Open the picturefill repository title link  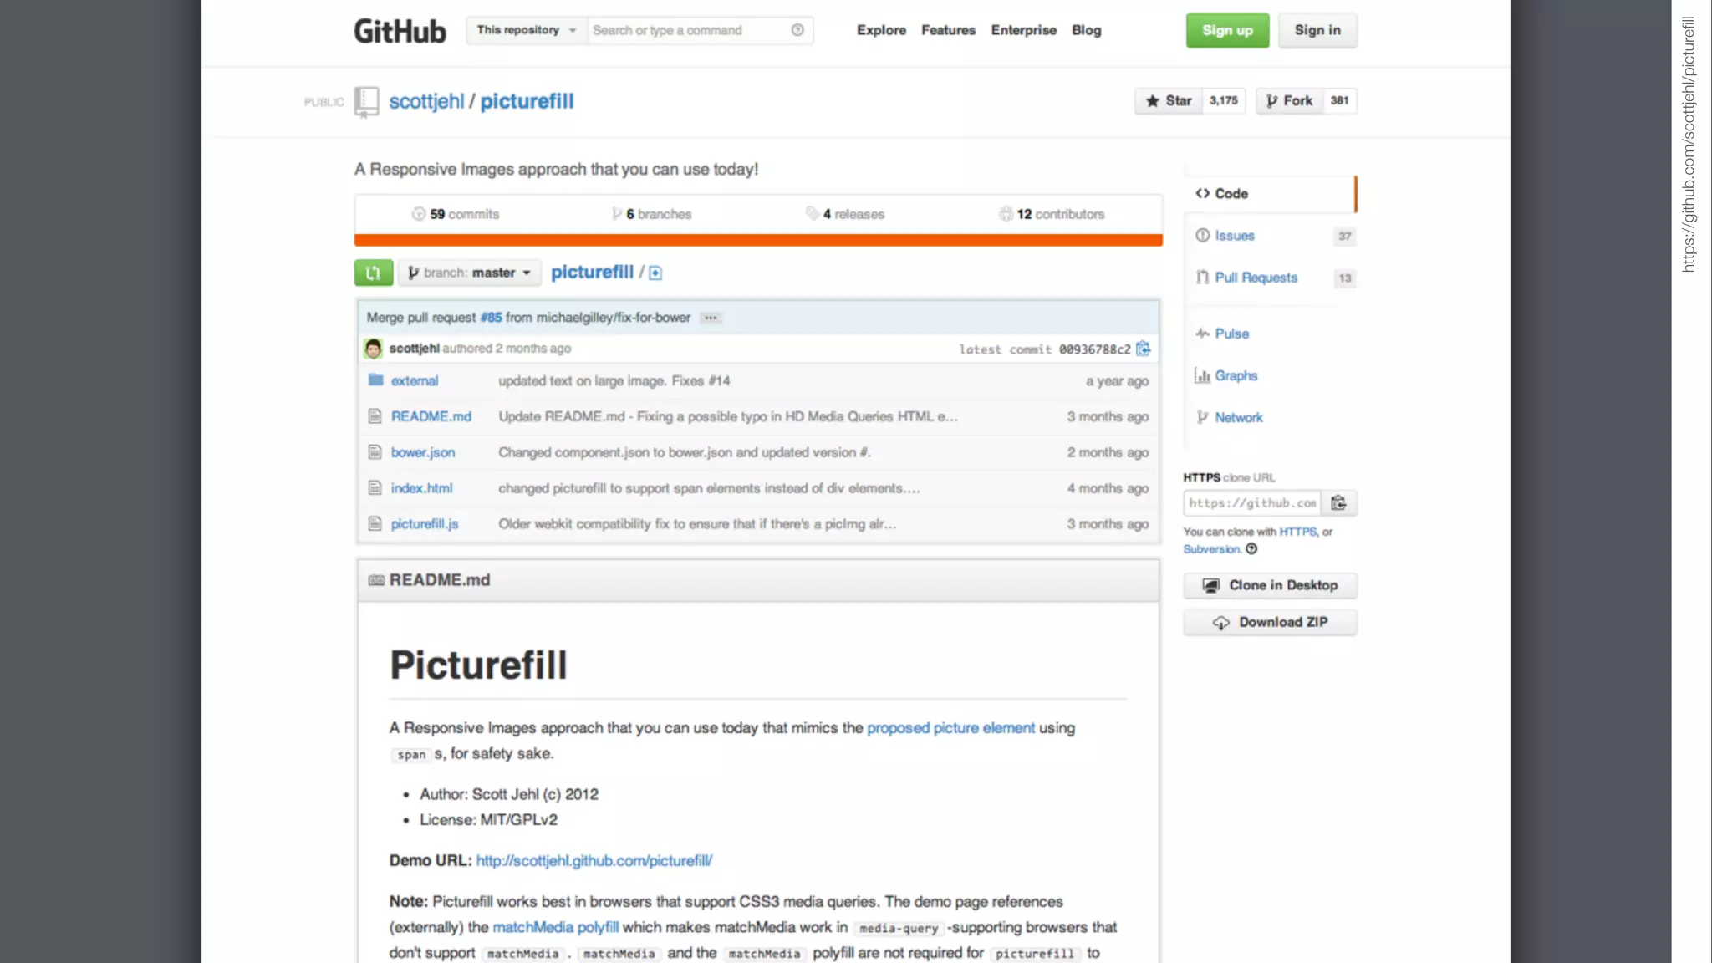[527, 101]
